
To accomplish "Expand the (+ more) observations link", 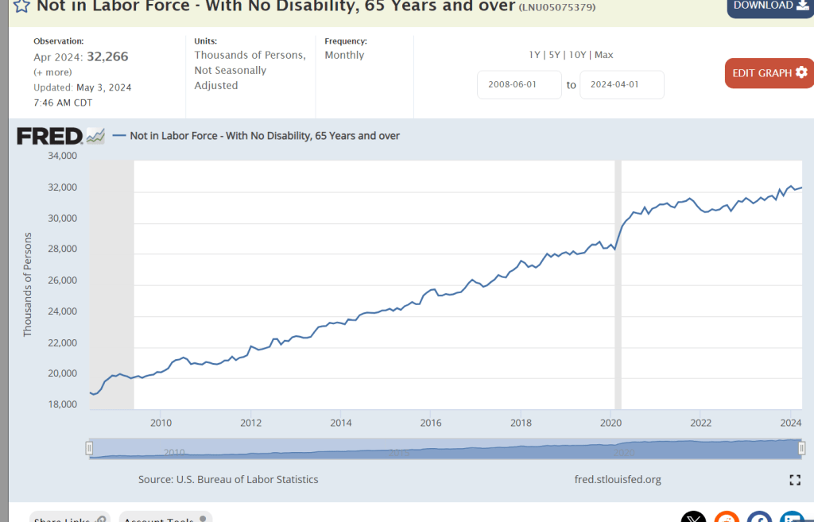I will tap(52, 72).
